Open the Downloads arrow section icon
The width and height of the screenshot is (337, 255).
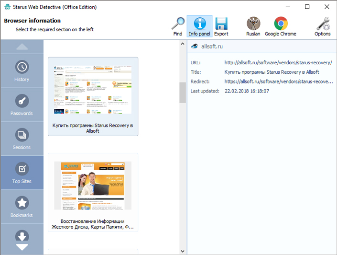click(x=22, y=235)
